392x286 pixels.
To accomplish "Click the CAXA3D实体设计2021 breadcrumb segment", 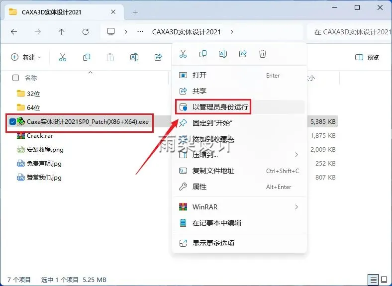I will pyautogui.click(x=187, y=32).
